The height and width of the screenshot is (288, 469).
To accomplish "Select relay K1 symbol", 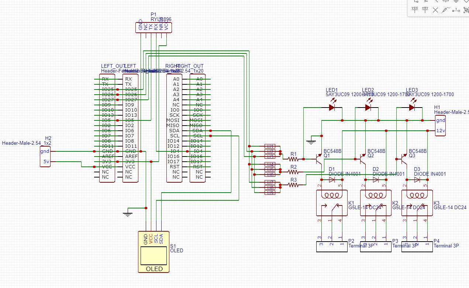I will click(332, 203).
